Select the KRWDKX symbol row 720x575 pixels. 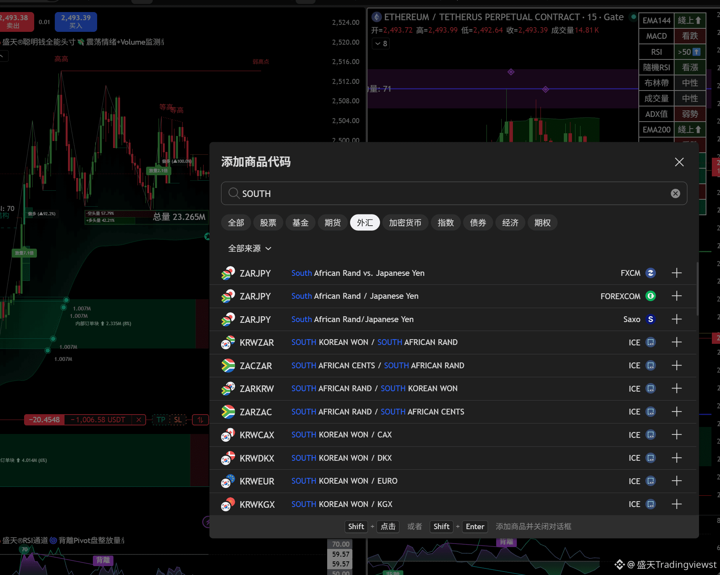point(453,458)
